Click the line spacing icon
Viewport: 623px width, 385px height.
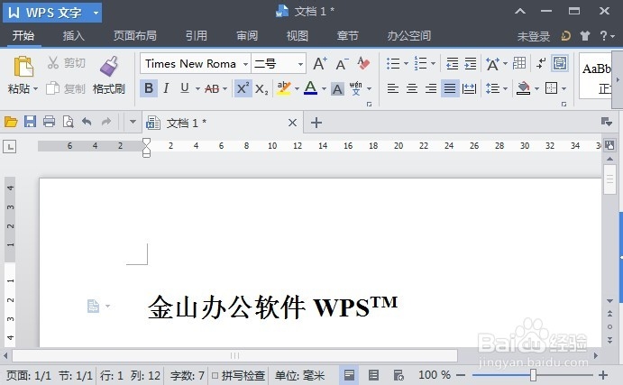(492, 88)
